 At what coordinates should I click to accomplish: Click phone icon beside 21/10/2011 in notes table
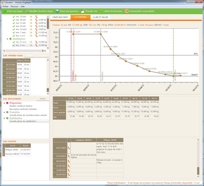point(69,156)
